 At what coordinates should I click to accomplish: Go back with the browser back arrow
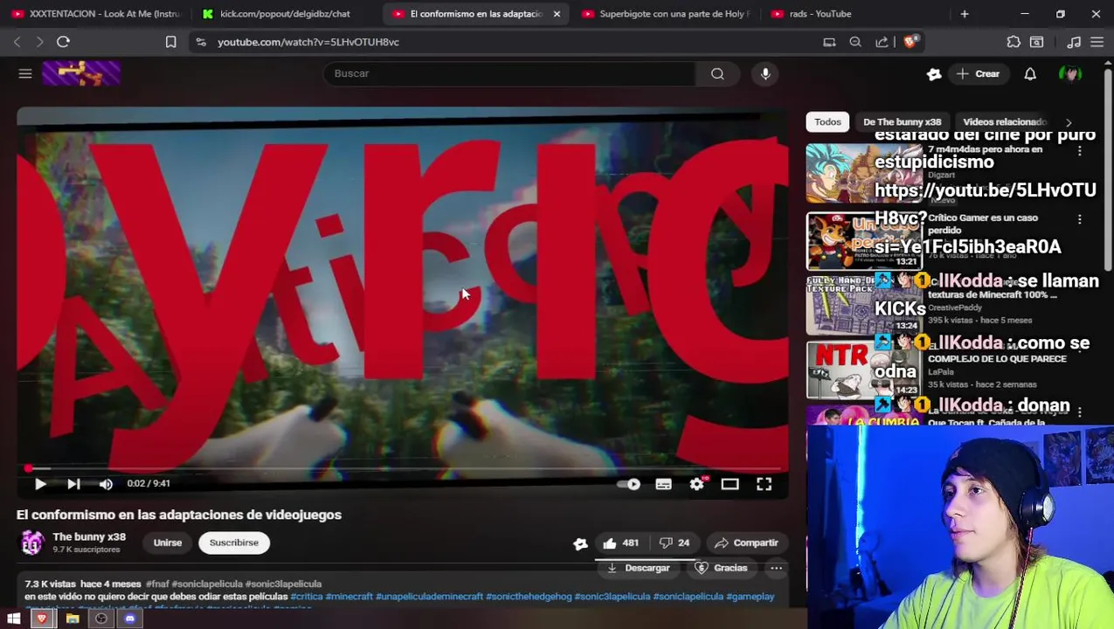click(17, 41)
